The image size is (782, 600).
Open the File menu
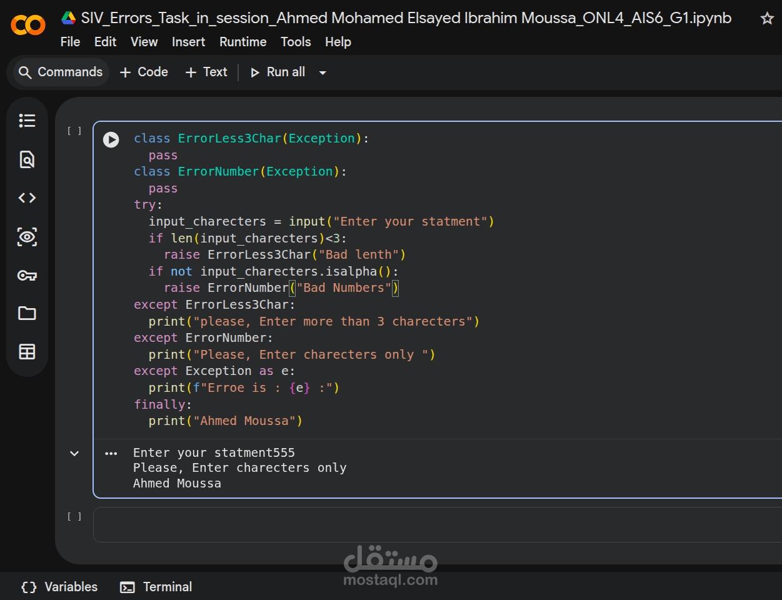click(70, 42)
